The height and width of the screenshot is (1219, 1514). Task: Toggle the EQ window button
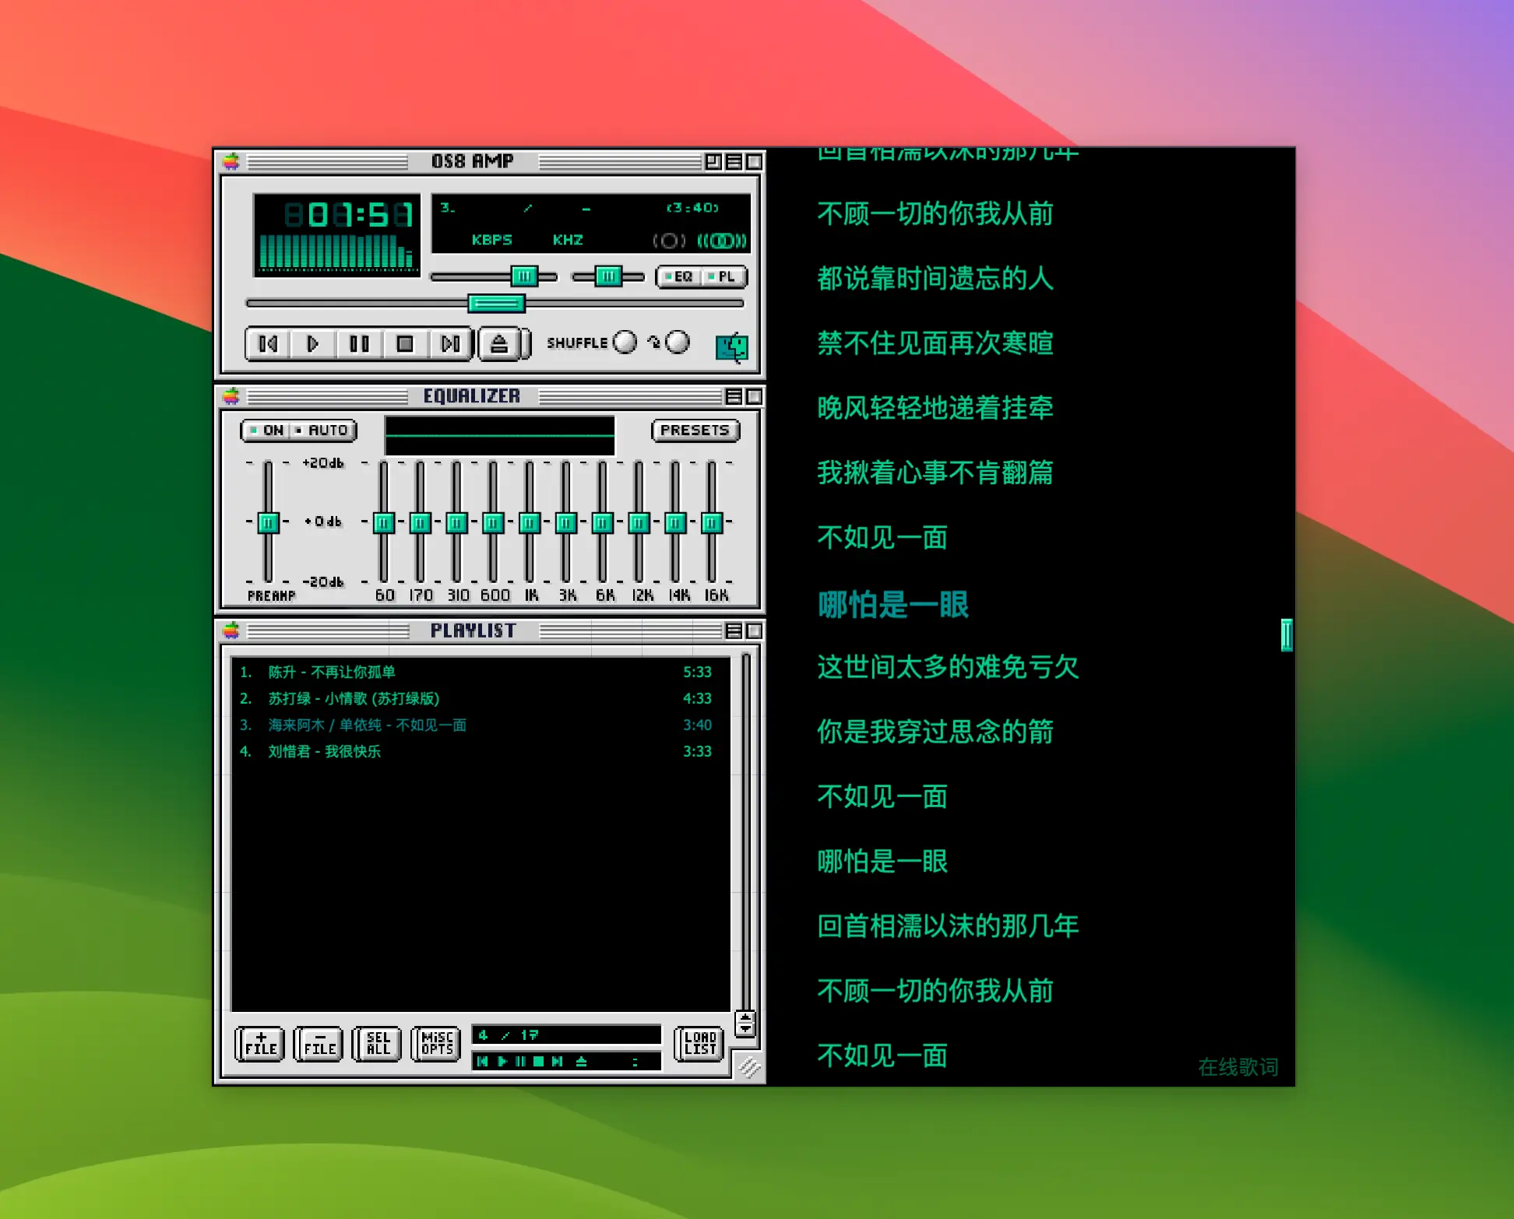678,276
